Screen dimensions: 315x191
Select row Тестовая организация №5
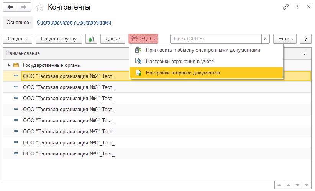tap(69, 109)
